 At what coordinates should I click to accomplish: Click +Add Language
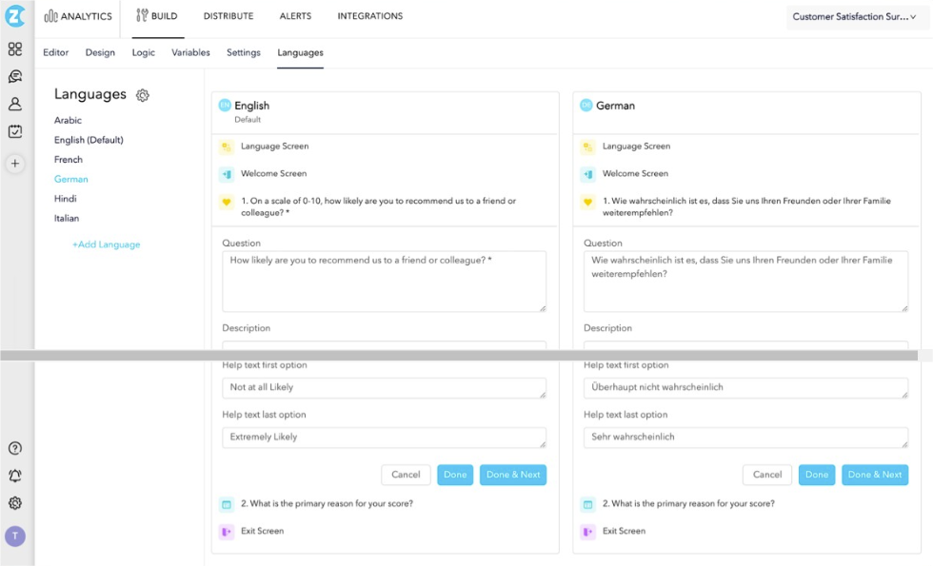[x=106, y=244]
